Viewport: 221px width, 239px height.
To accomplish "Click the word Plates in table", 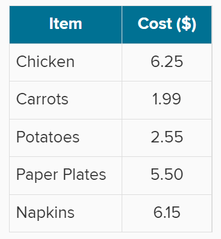I will click(x=84, y=174).
